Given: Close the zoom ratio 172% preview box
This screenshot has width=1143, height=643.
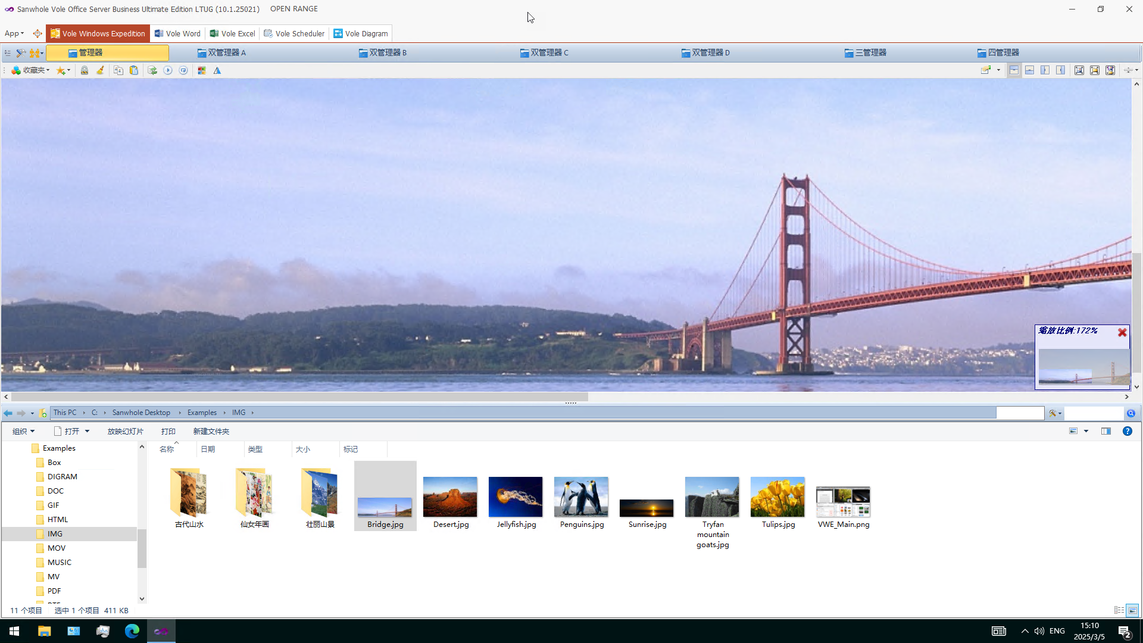Looking at the screenshot, I should [1122, 332].
